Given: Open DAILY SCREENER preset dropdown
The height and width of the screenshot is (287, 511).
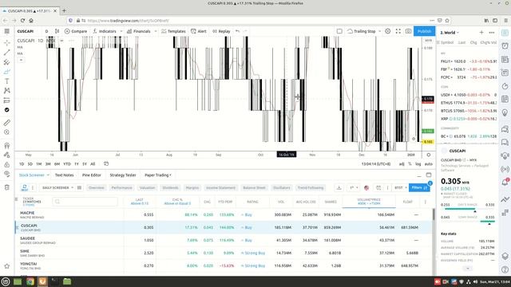Looking at the screenshot, I should [57, 188].
